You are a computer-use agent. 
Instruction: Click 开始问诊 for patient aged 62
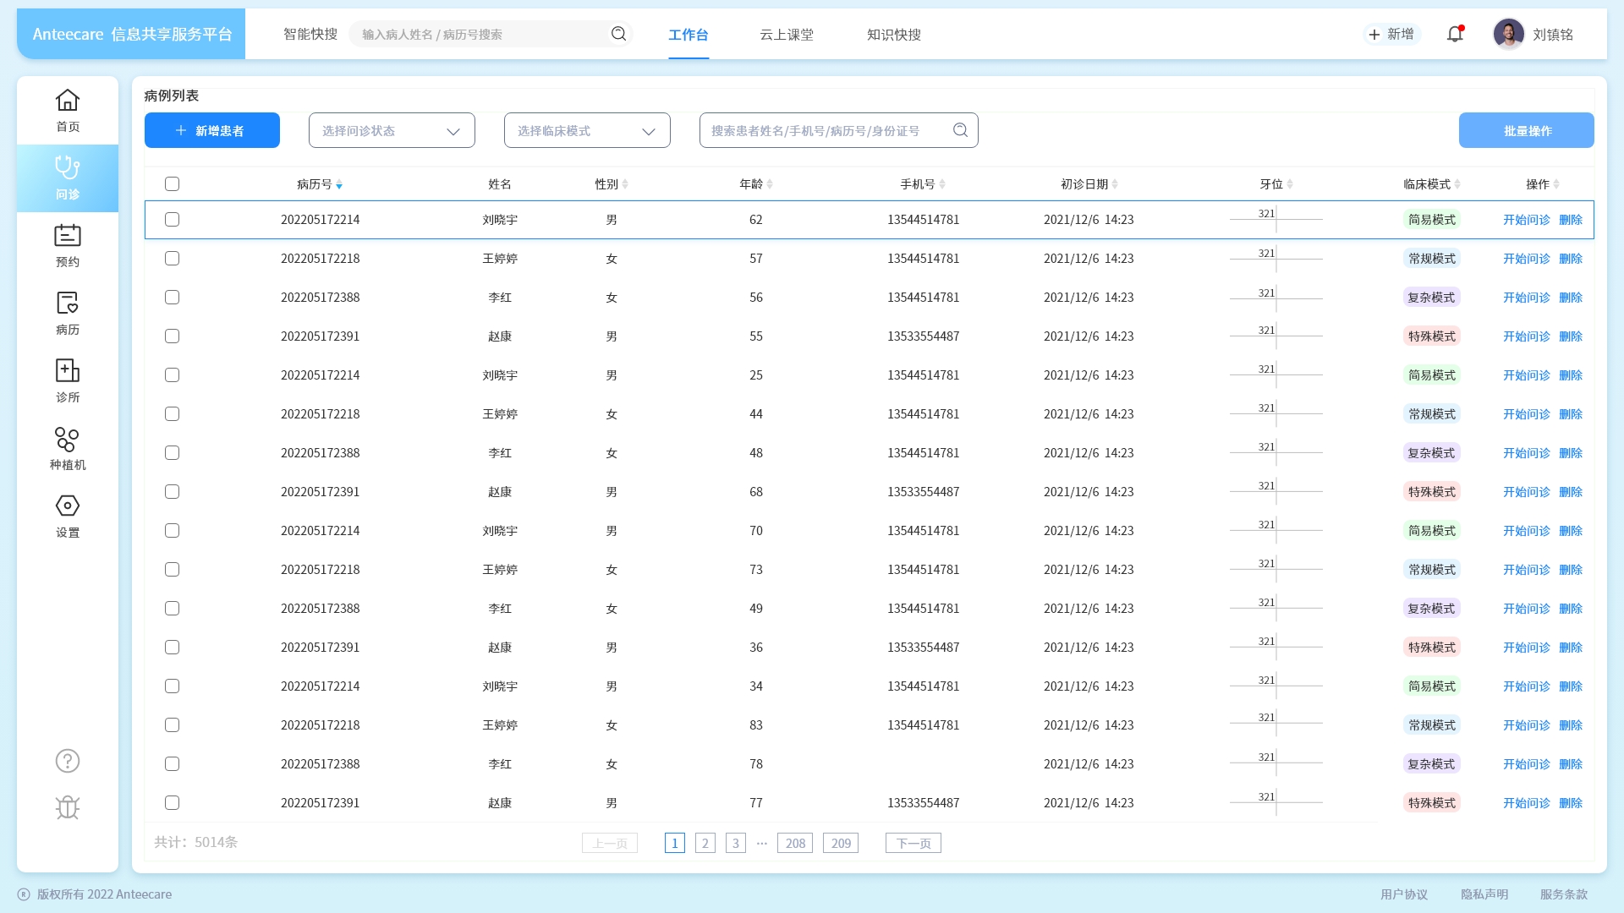point(1526,220)
